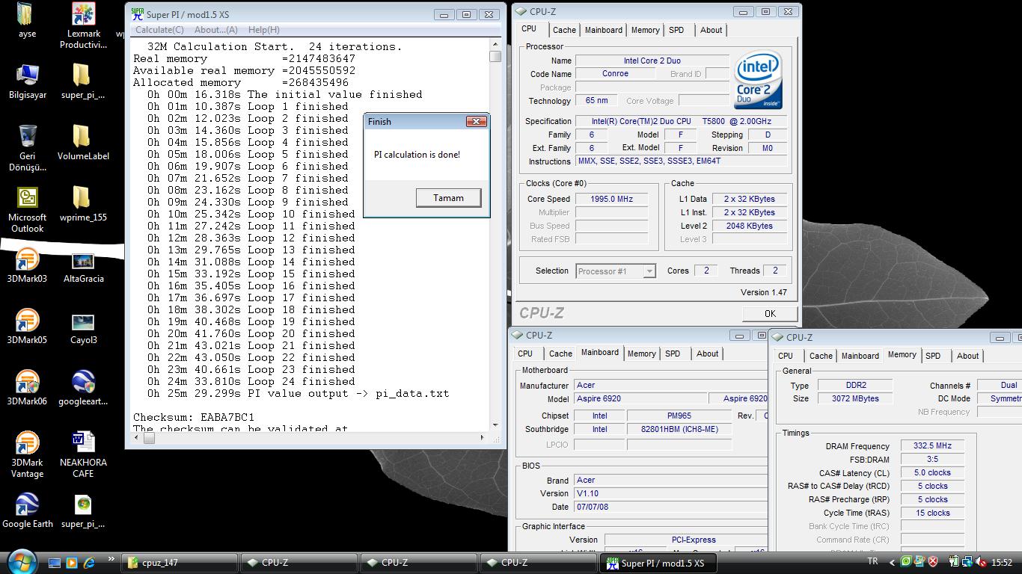Viewport: 1022px width, 574px height.
Task: Open the ayse desktop folder icon
Action: 26,20
